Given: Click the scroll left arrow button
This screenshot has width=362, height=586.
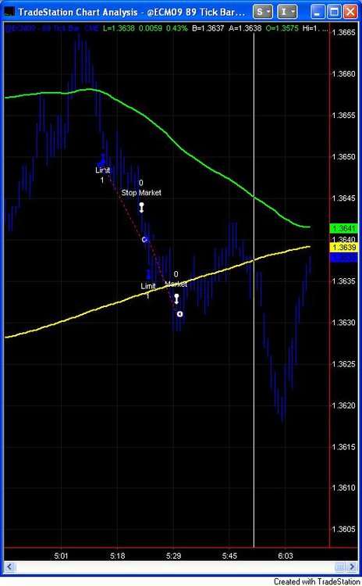Looking at the screenshot, I should coord(9,566).
